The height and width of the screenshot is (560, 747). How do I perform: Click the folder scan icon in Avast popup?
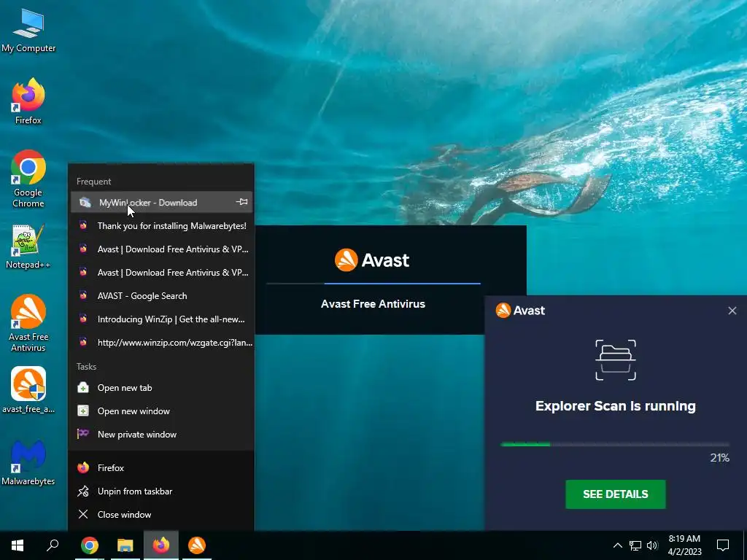coord(616,360)
